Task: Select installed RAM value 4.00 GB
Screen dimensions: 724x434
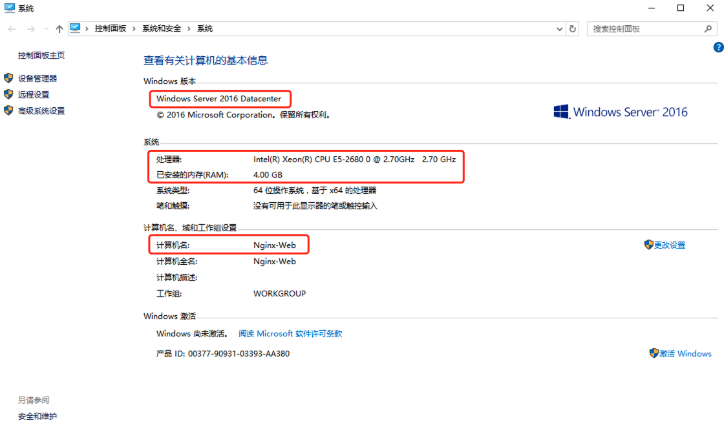Action: click(x=268, y=175)
